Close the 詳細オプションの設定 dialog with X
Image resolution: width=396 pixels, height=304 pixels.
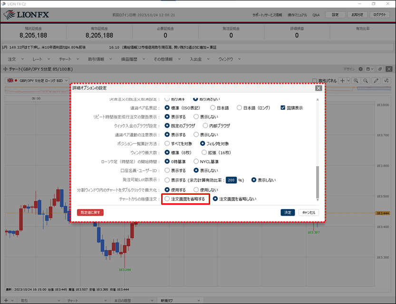coord(319,88)
